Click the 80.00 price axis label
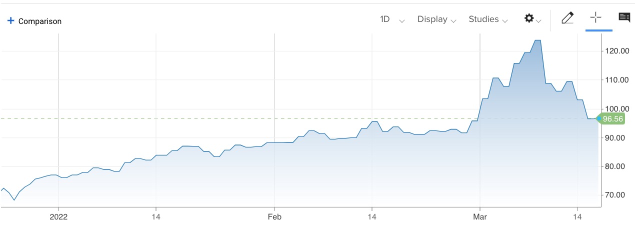 tap(616, 166)
